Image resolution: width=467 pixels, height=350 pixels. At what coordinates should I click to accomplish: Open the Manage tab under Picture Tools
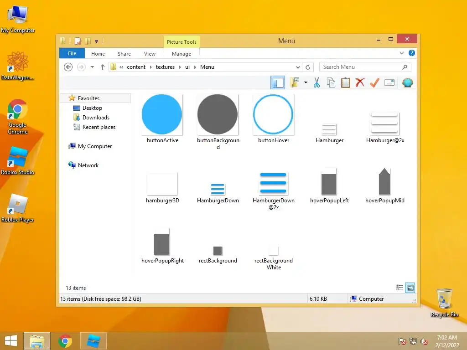182,54
